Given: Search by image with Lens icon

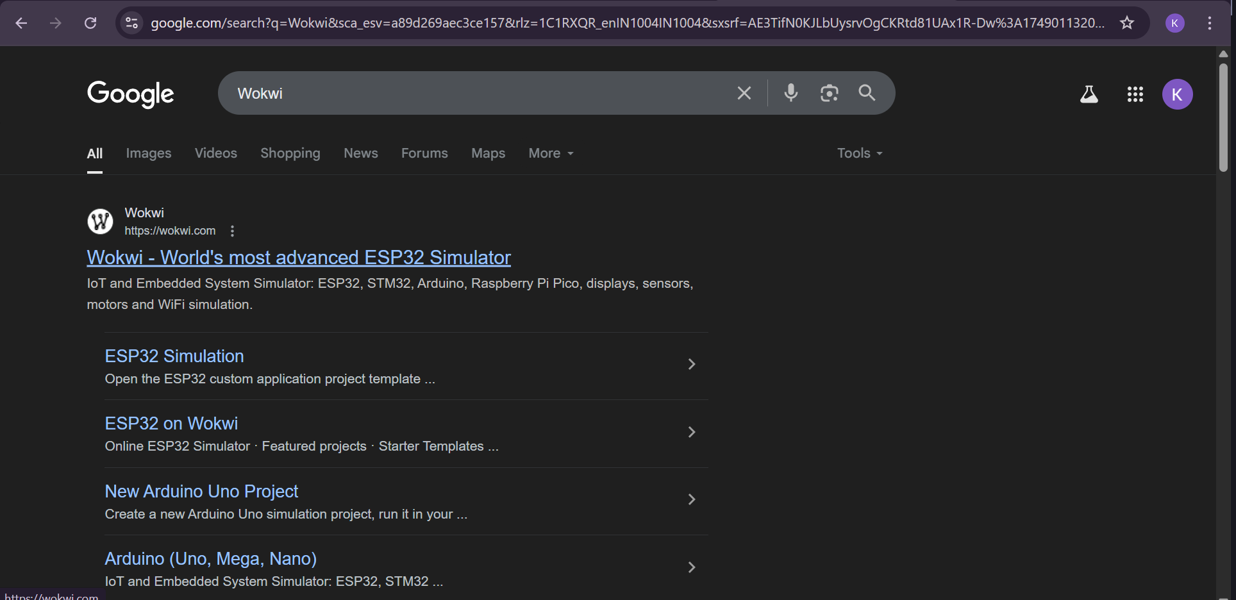Looking at the screenshot, I should [x=829, y=93].
